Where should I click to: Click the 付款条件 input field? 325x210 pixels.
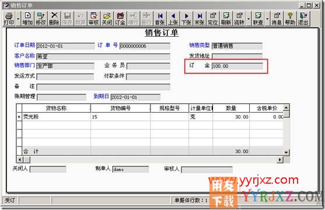pyautogui.click(x=148, y=76)
